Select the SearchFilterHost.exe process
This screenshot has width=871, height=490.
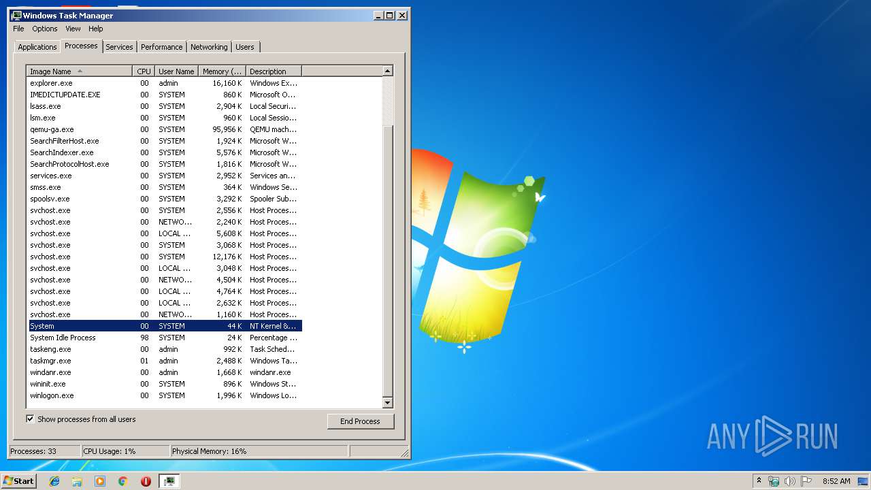(x=164, y=141)
